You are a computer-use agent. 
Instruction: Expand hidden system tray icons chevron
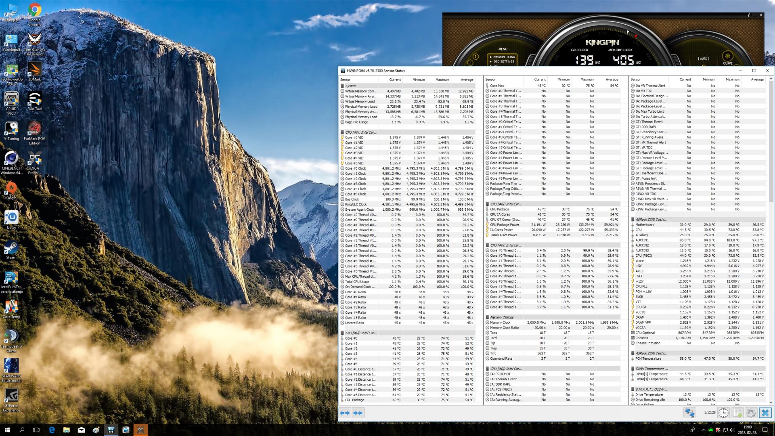click(703, 430)
